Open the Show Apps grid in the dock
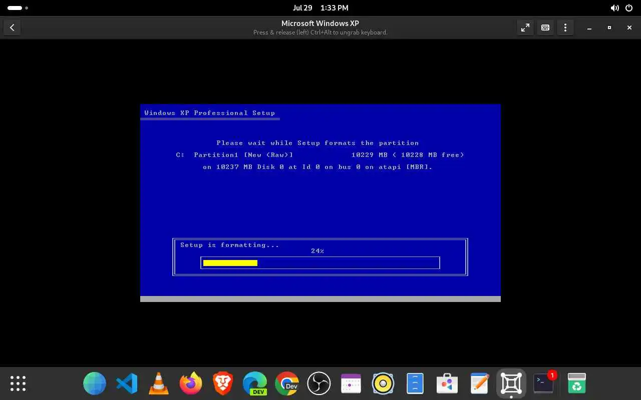This screenshot has width=641, height=400. [x=18, y=383]
